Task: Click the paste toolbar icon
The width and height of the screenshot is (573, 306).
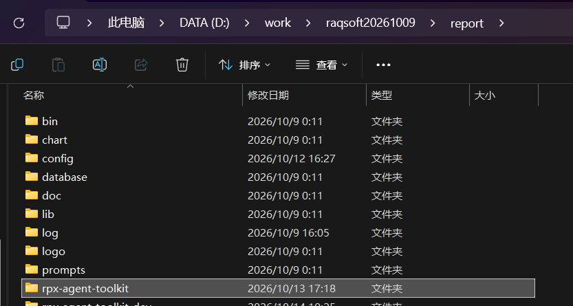Action: (x=58, y=65)
